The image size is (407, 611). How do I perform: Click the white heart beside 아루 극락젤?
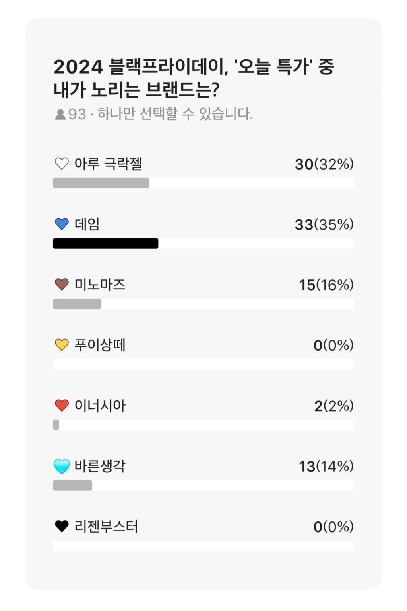(x=62, y=164)
